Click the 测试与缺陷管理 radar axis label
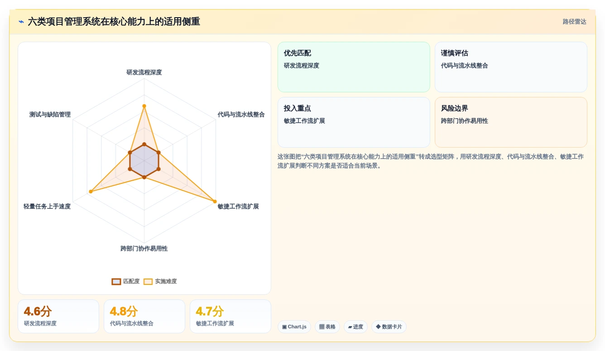605x351 pixels. [x=50, y=115]
